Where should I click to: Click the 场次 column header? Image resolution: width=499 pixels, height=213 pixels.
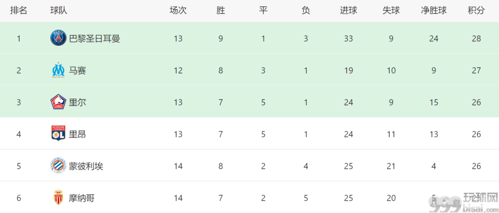coord(178,10)
